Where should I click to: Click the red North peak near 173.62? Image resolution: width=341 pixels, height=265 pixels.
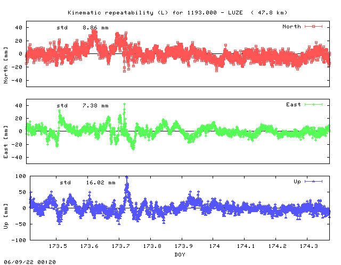94,31
